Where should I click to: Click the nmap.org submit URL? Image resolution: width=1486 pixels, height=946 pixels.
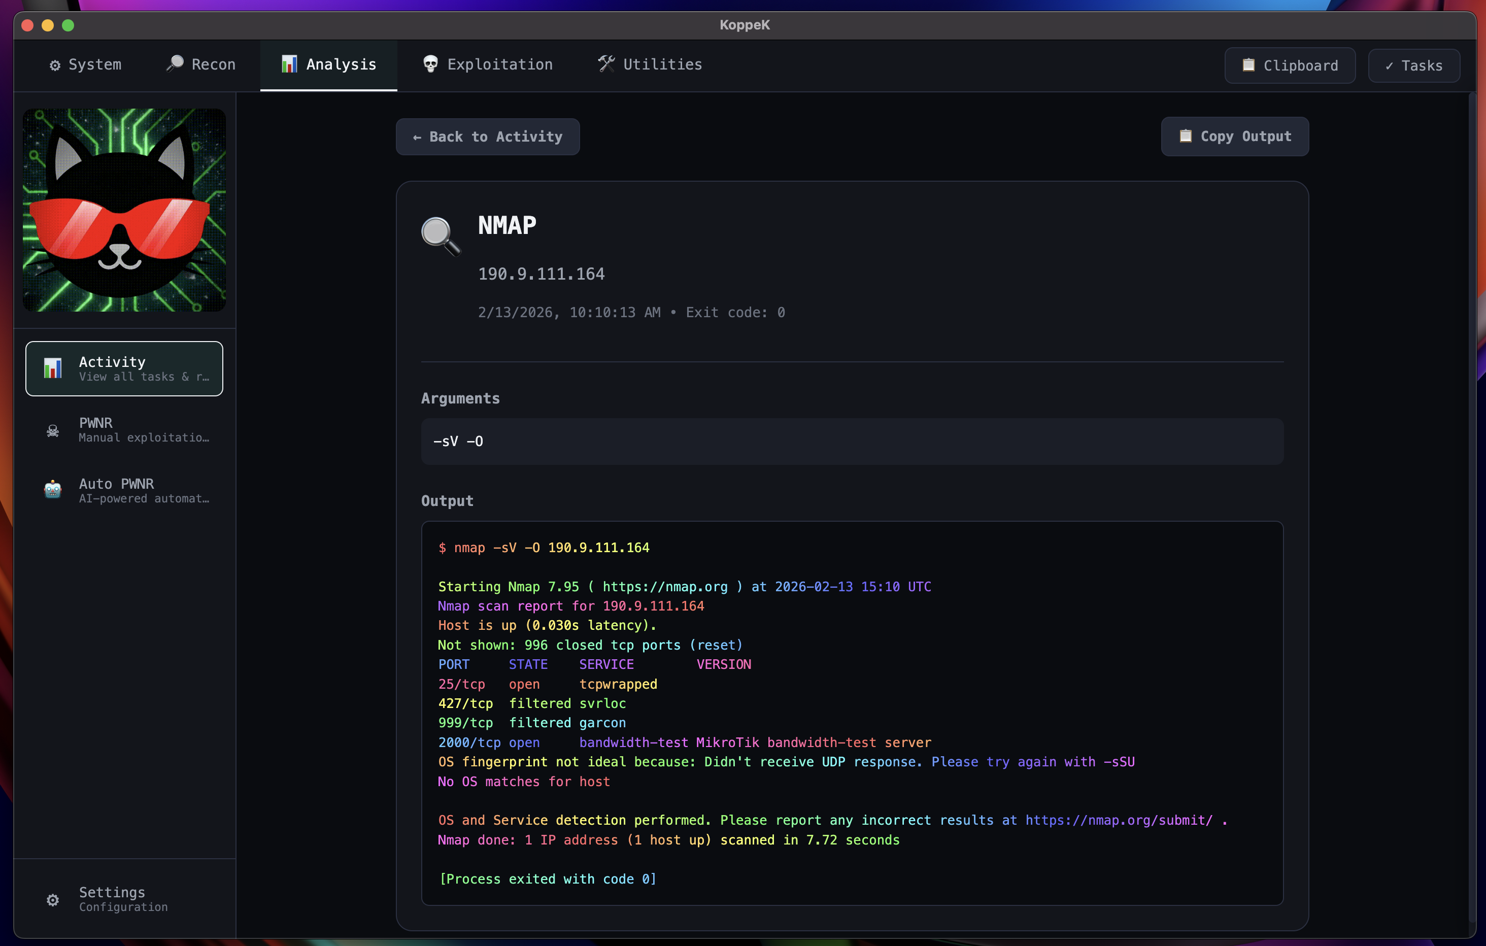pyautogui.click(x=1118, y=820)
